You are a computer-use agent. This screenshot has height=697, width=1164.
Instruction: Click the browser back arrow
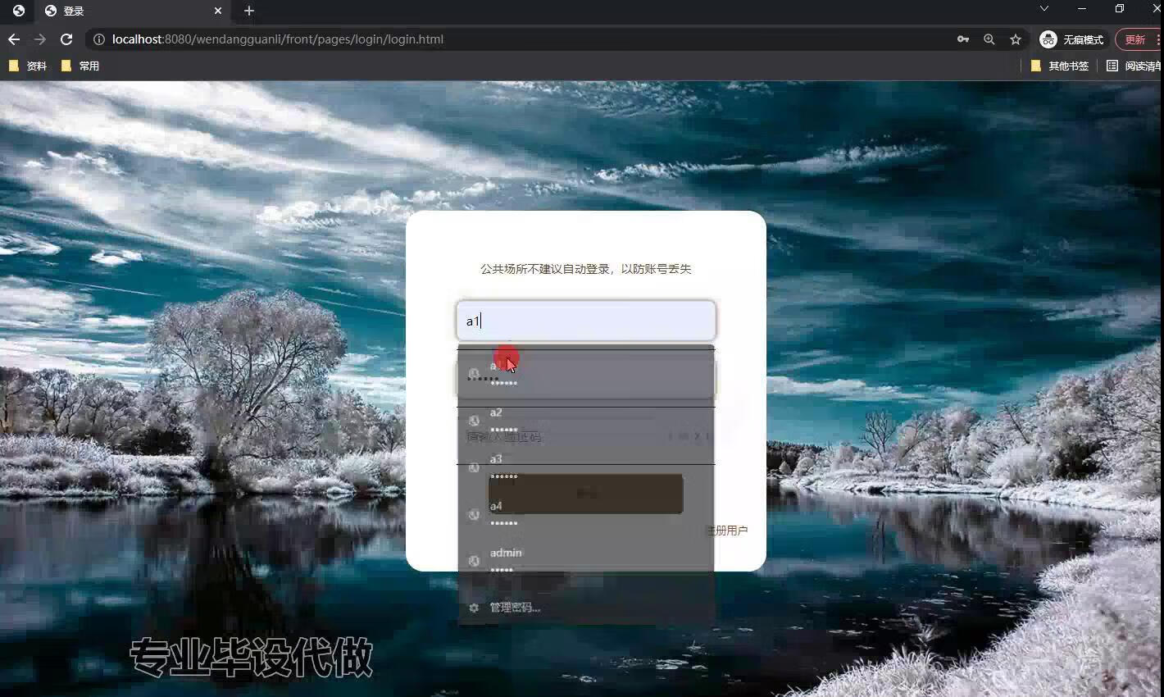[14, 39]
